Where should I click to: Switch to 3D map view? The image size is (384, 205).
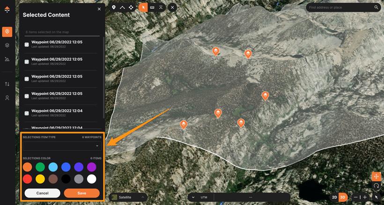coord(342,197)
